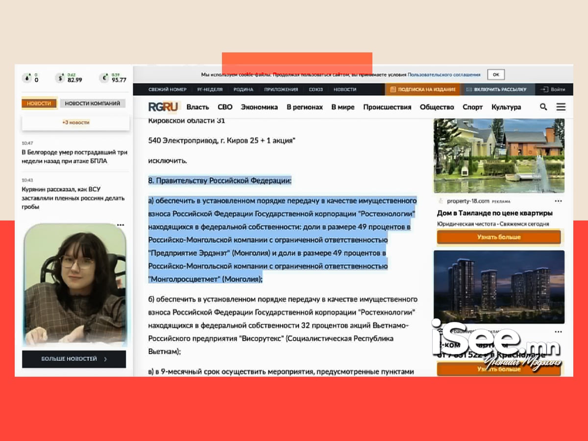Click highlighted line with Предприятие Эрдэнэт

click(268, 253)
